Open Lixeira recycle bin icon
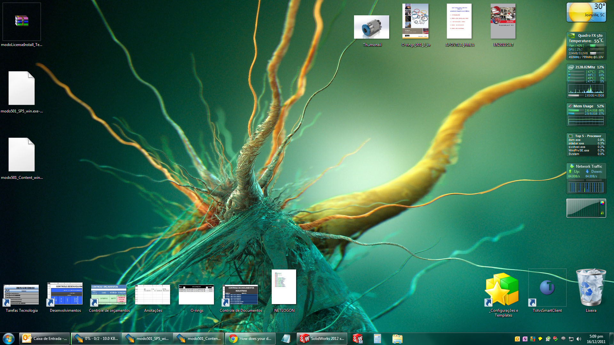 coord(591,288)
